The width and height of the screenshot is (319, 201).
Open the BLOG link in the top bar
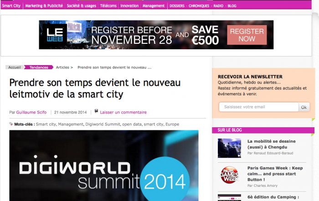(x=232, y=6)
